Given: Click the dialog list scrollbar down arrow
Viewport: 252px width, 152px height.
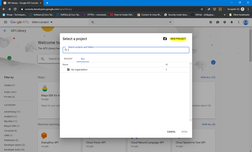Looking at the screenshot, I should [x=191, y=120].
